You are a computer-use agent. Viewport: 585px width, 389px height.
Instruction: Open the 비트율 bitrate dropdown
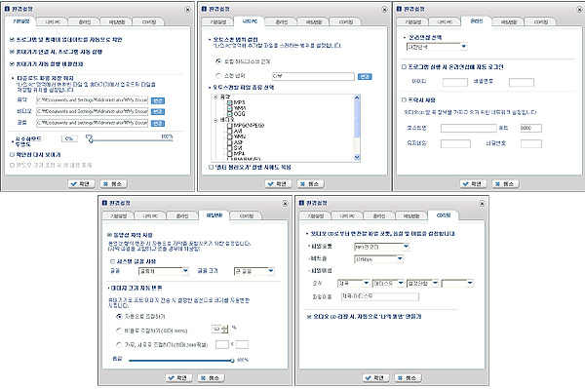(378, 258)
